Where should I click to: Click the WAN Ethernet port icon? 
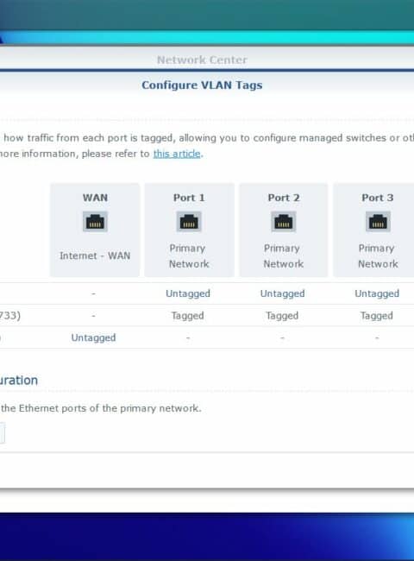point(95,222)
